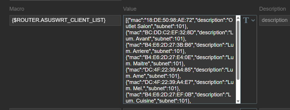Click the Description column header

pos(272,9)
